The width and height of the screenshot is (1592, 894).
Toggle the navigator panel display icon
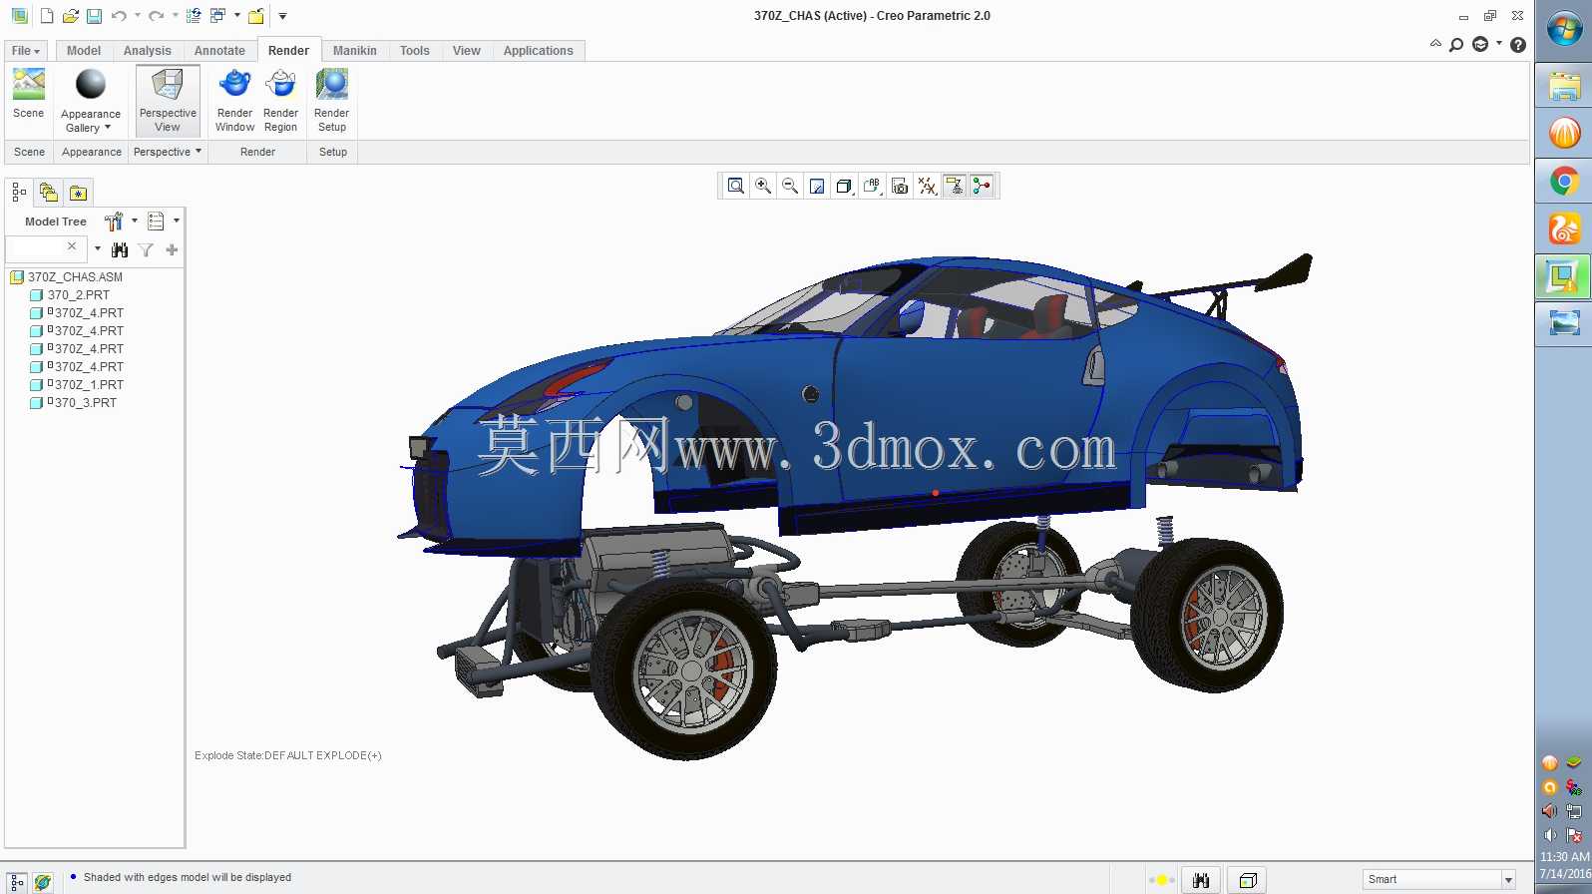pyautogui.click(x=17, y=882)
